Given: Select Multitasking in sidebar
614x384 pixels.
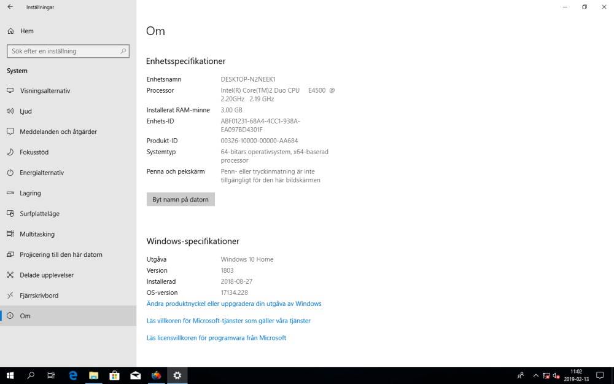Looking at the screenshot, I should 68,234.
